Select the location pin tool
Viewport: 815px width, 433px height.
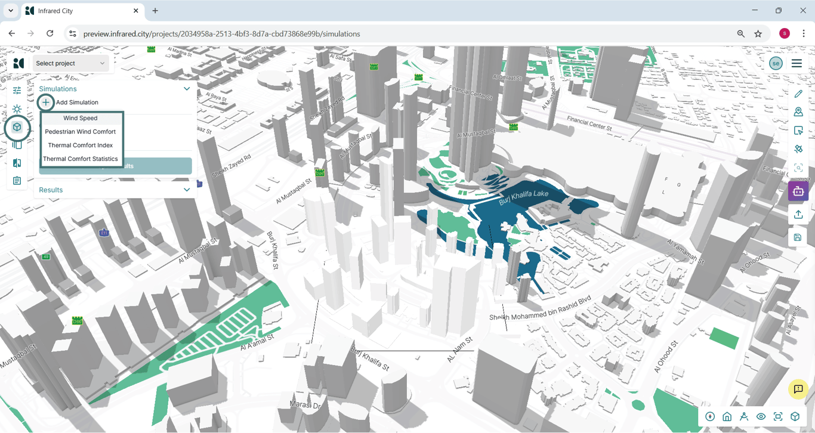pyautogui.click(x=798, y=112)
